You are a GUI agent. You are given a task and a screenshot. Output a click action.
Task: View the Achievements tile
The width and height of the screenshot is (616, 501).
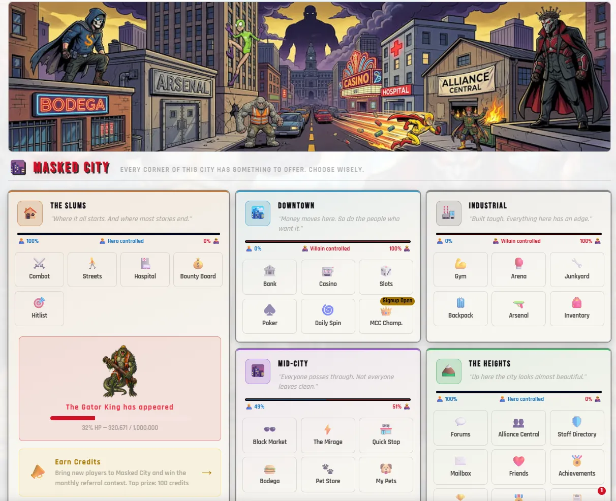pyautogui.click(x=577, y=466)
